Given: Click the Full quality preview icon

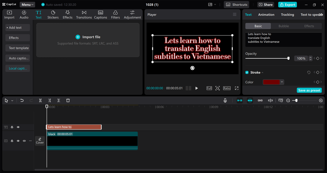Looking at the screenshot, I should [209, 88].
